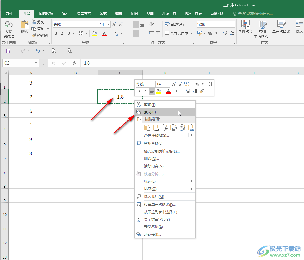The width and height of the screenshot is (304, 260).
Task: Select Copy (复制) in context menu
Action: (x=165, y=112)
